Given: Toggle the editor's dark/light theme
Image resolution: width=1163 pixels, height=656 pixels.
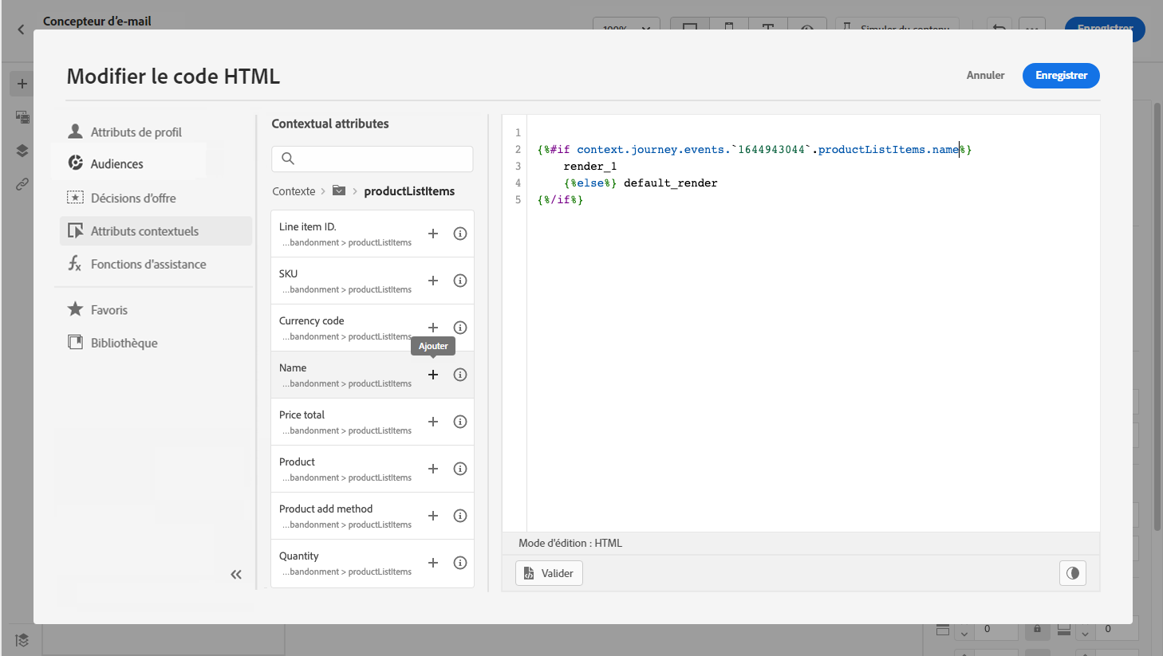Looking at the screenshot, I should point(1073,573).
